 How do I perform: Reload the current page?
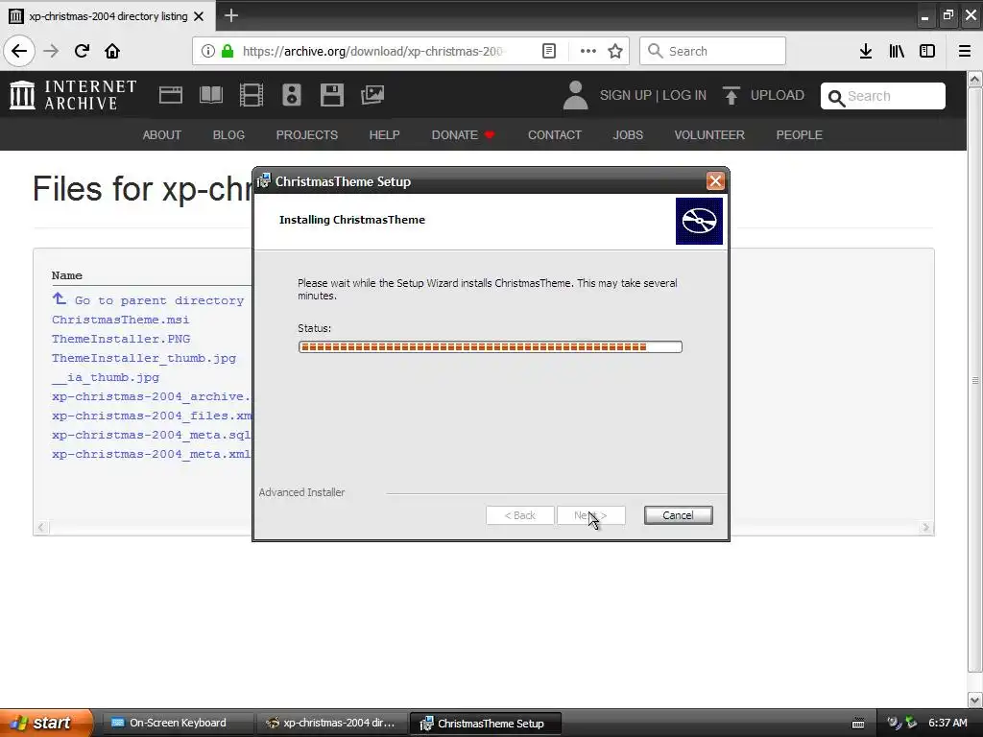click(x=82, y=51)
